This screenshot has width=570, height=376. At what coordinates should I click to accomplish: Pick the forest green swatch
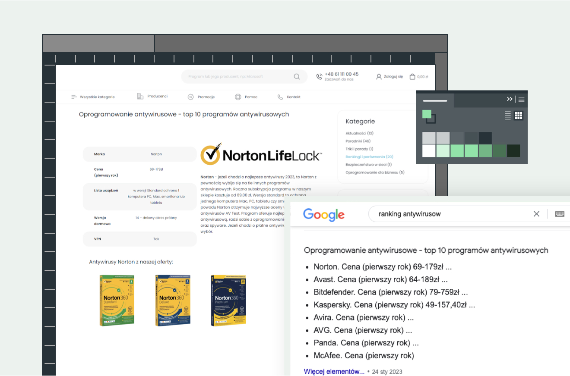(500, 151)
